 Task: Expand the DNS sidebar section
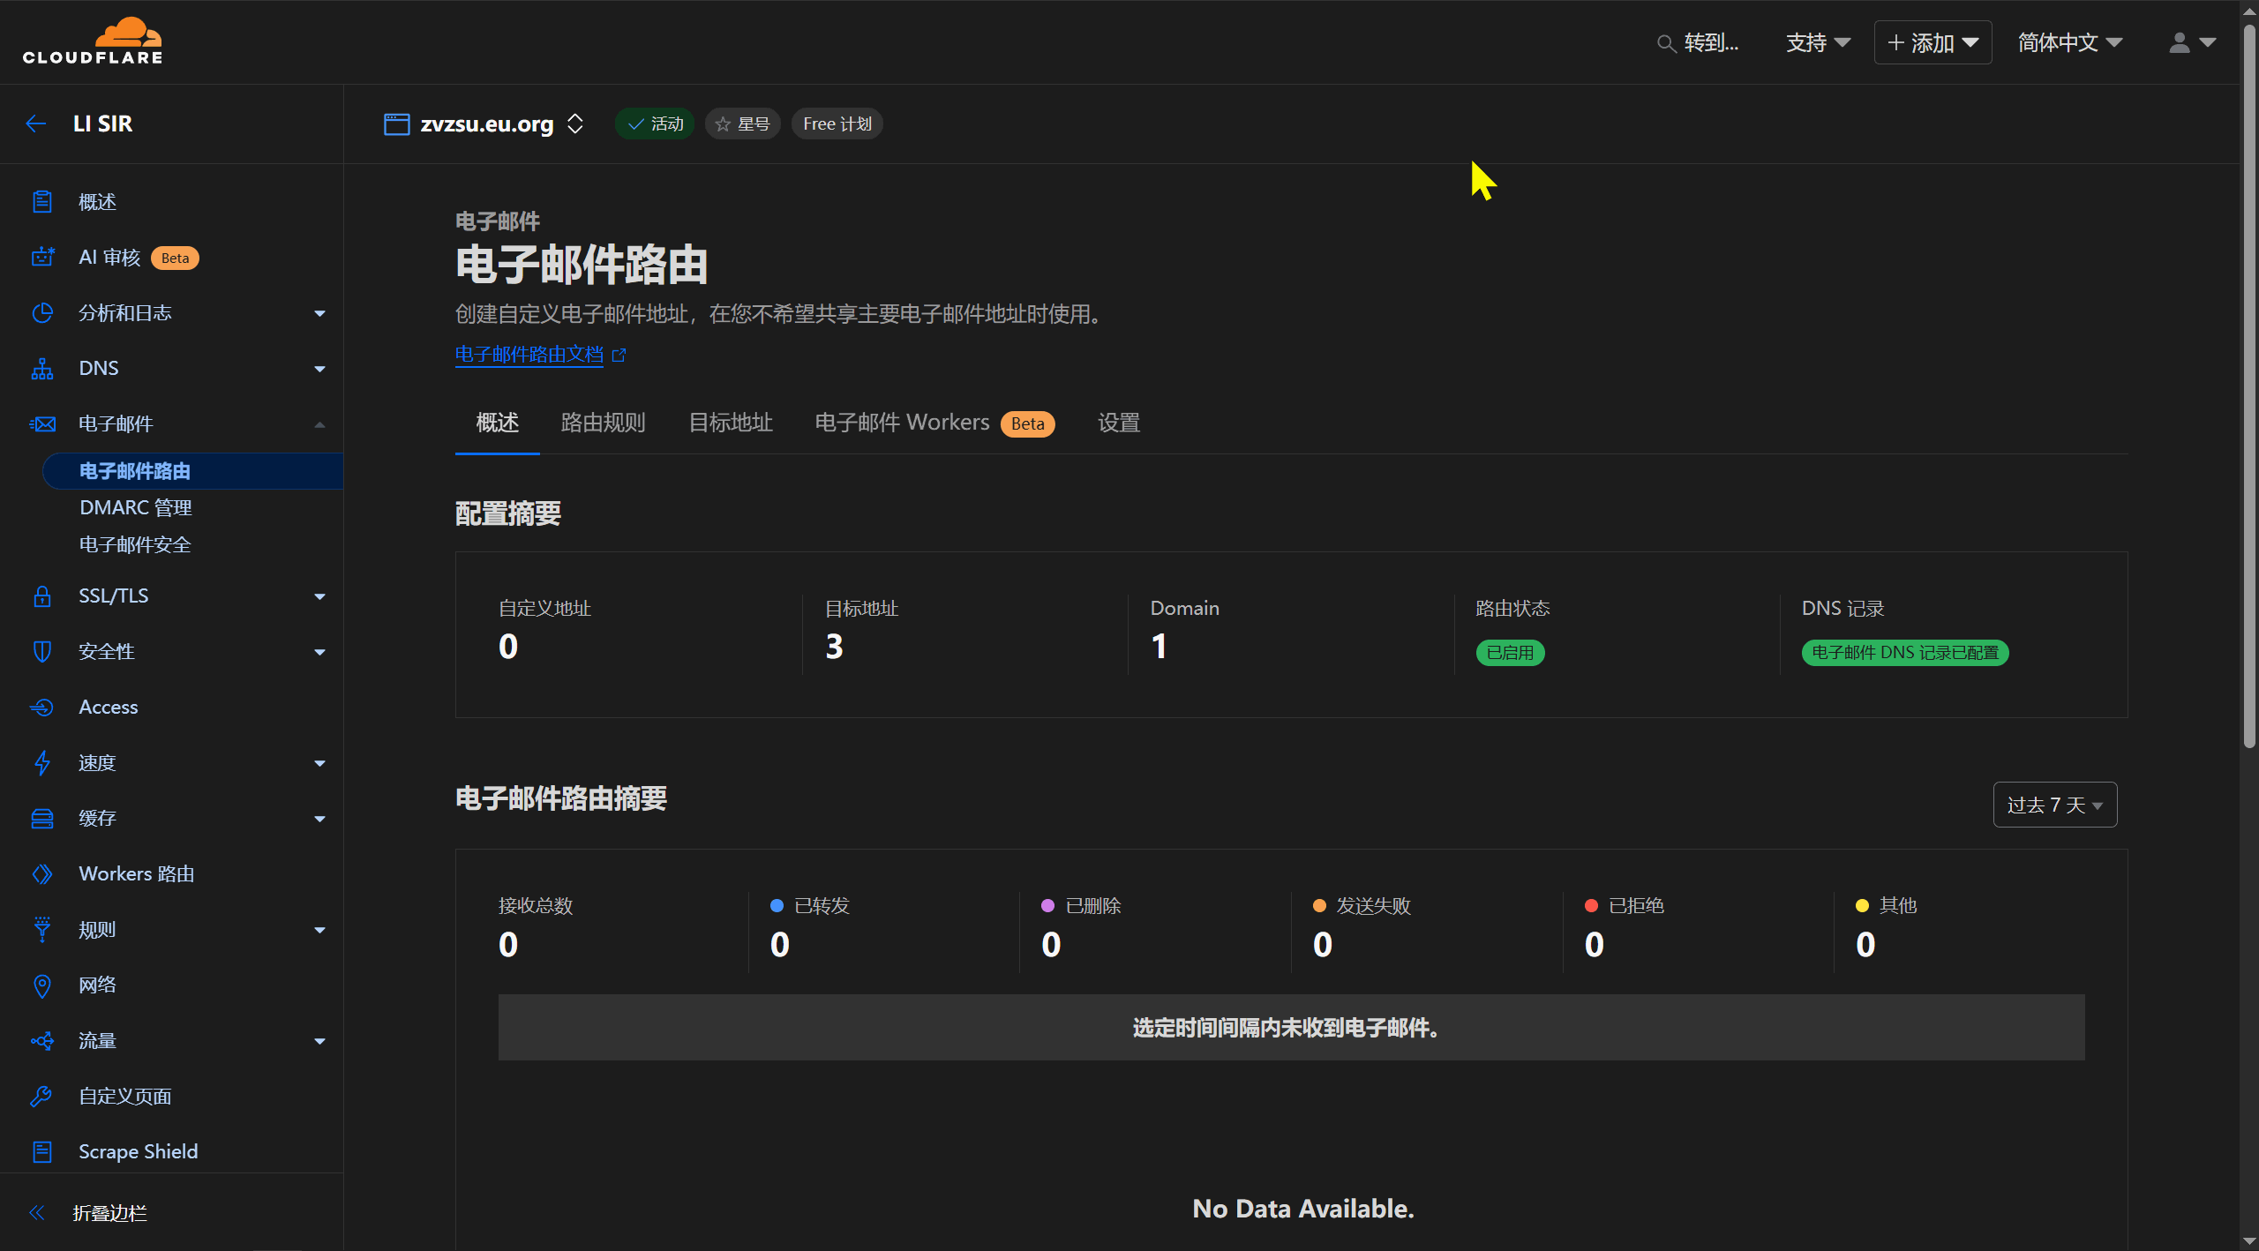(319, 369)
